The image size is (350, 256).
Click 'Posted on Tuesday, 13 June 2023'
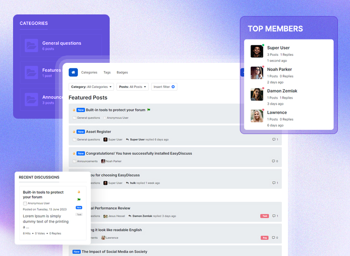click(45, 209)
